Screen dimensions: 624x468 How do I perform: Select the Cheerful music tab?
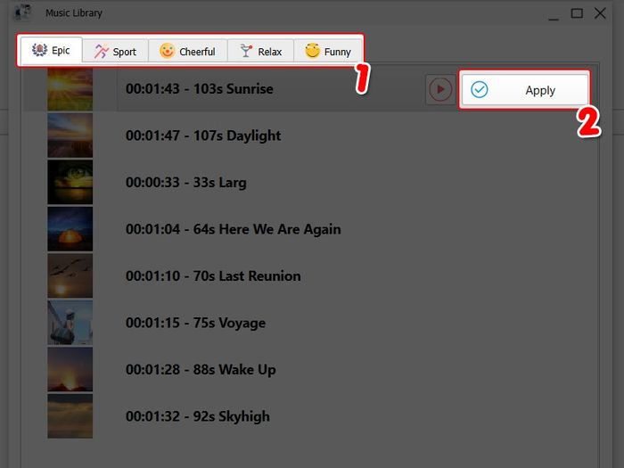click(187, 52)
